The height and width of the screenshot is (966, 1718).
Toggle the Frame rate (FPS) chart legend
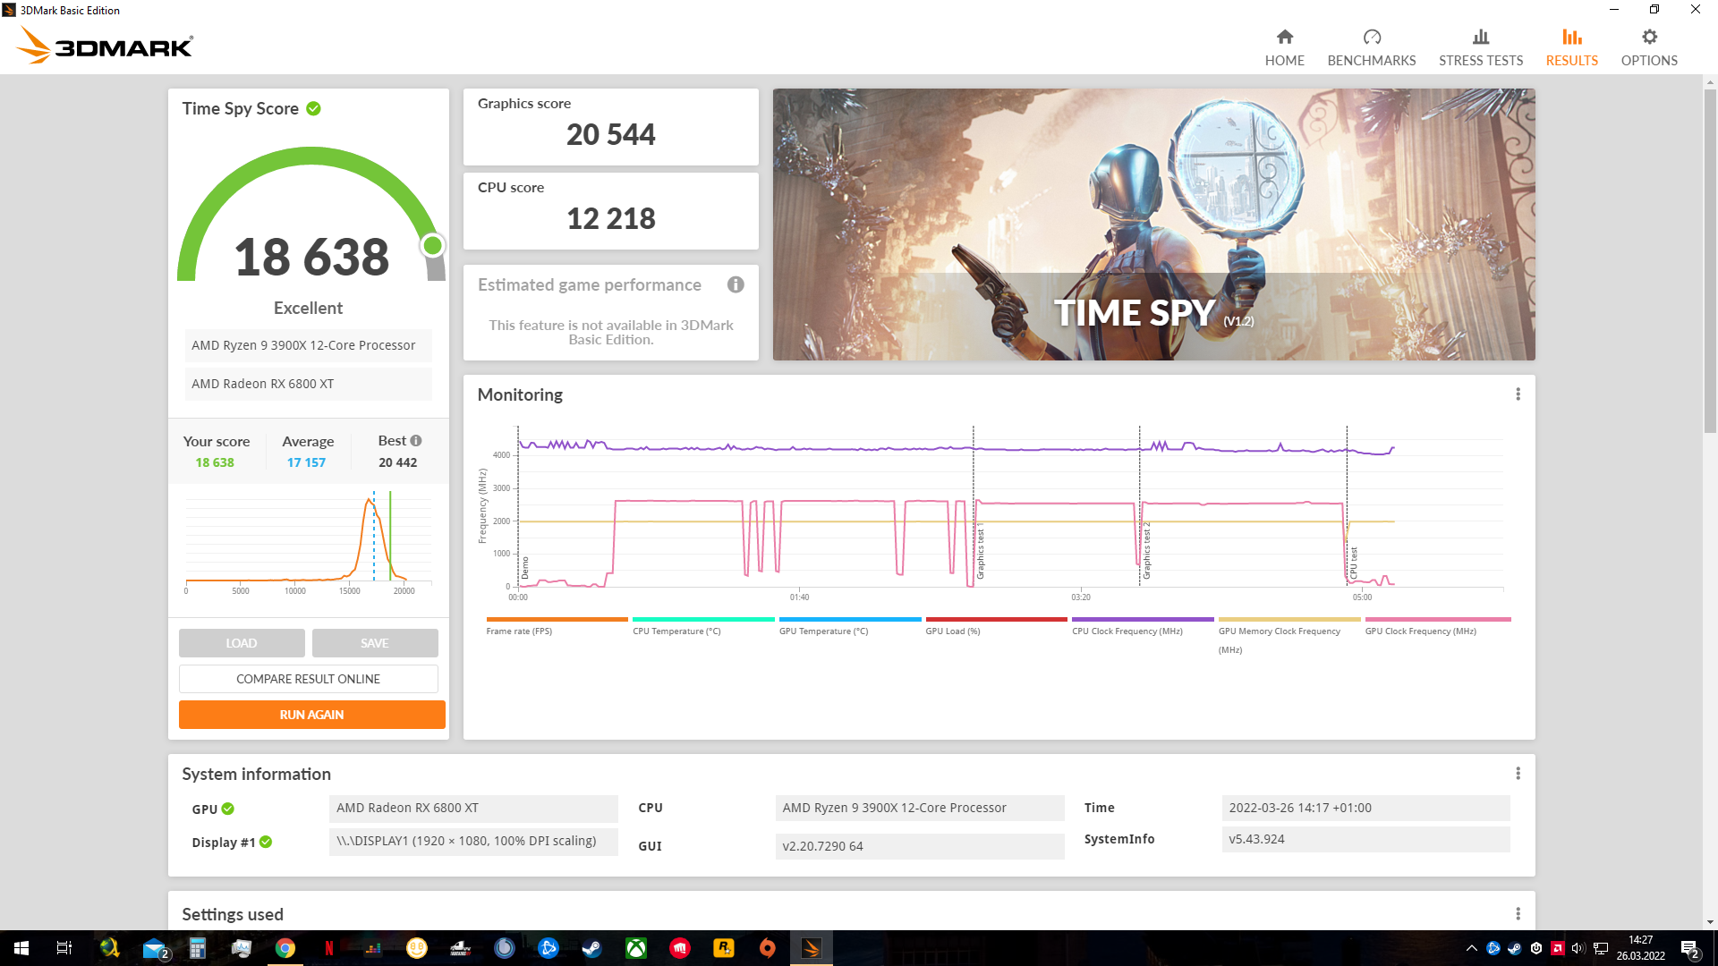(x=519, y=631)
